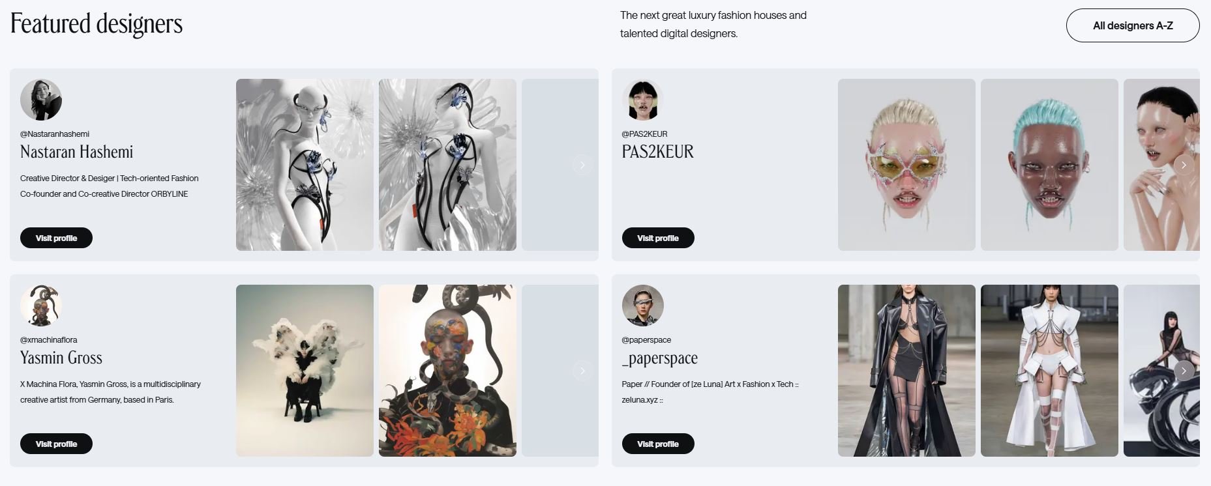Visit PAS2KEUR's profile

[x=657, y=238]
